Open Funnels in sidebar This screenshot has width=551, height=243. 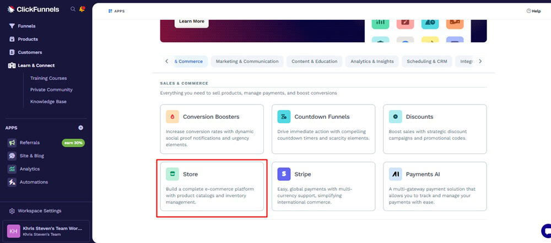click(26, 26)
